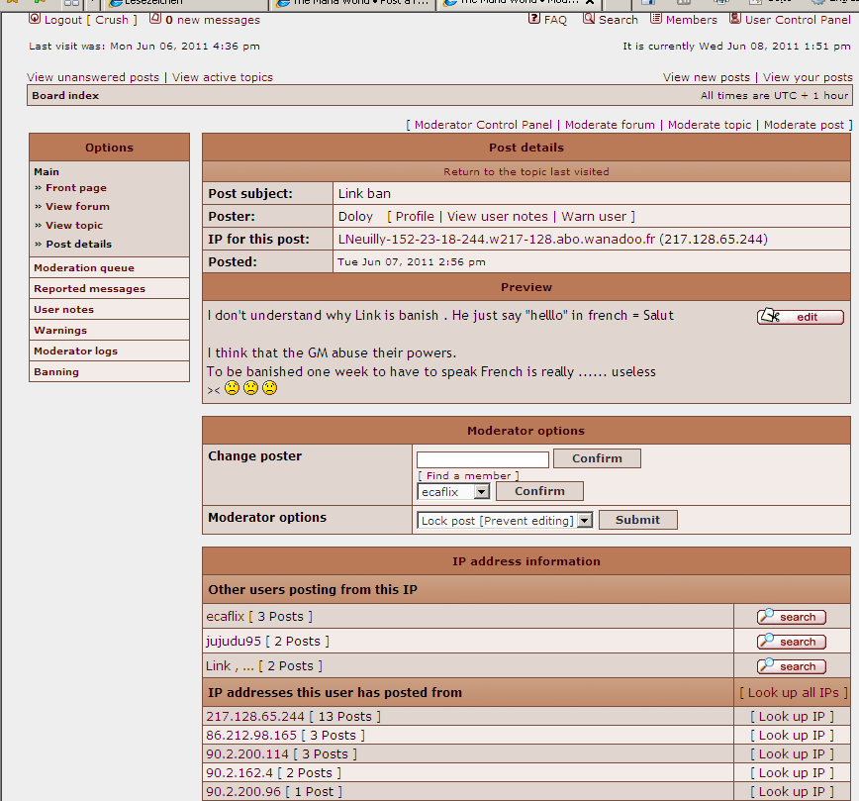Go to Front page in Options
The height and width of the screenshot is (801, 859).
click(76, 187)
